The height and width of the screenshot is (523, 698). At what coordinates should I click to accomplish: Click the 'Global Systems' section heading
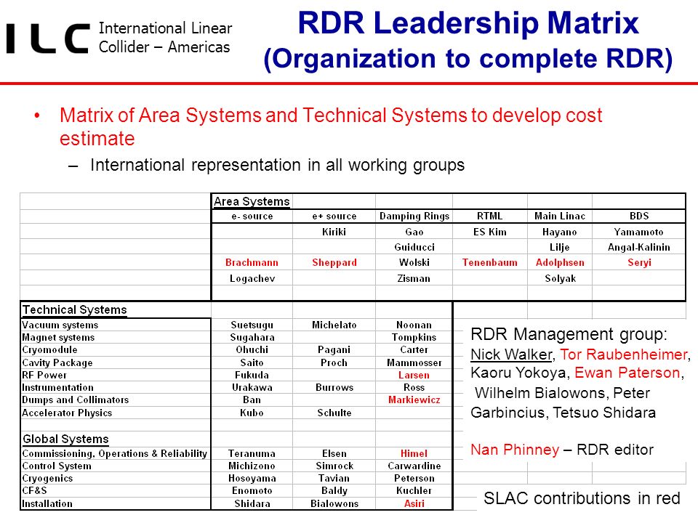point(66,439)
